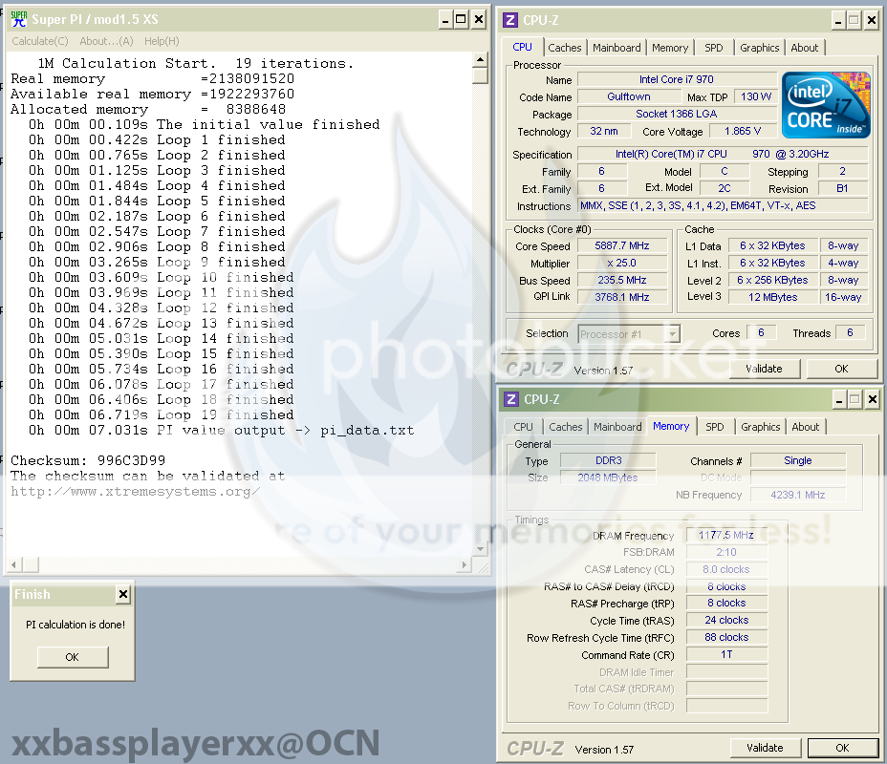Click OK button in lower CPU-Z window

(842, 748)
